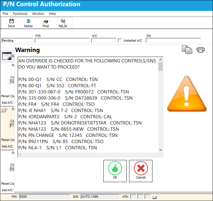Click the Find binoculars icon
This screenshot has height=201, width=213.
click(45, 22)
